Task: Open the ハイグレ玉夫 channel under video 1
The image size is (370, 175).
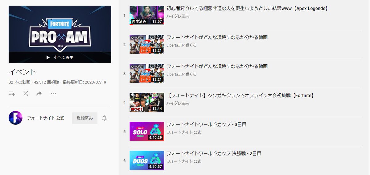Action: pos(178,16)
